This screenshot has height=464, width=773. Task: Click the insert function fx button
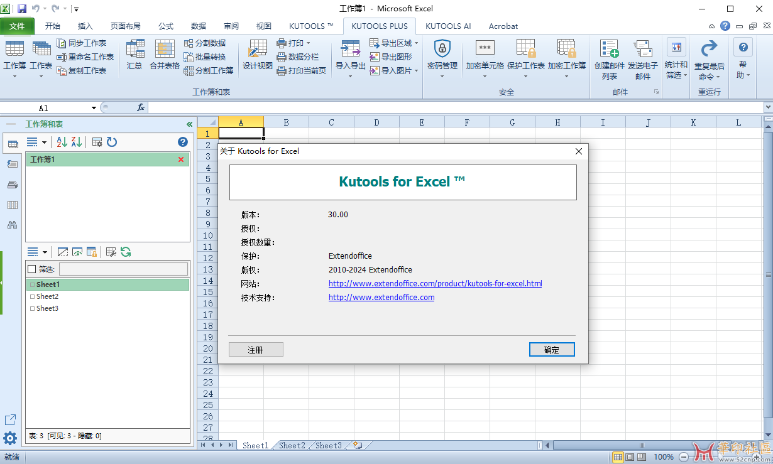tap(141, 107)
